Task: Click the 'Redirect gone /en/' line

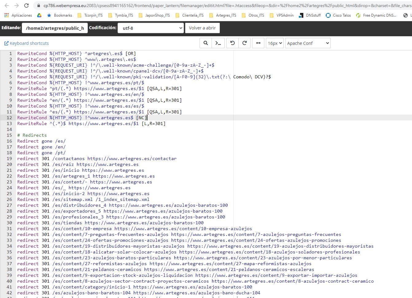Action: pos(41,147)
